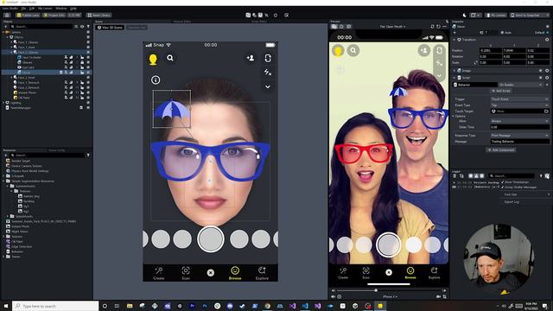Expand the Lighting tree node
This screenshot has width=553, height=311.
[x=3, y=103]
